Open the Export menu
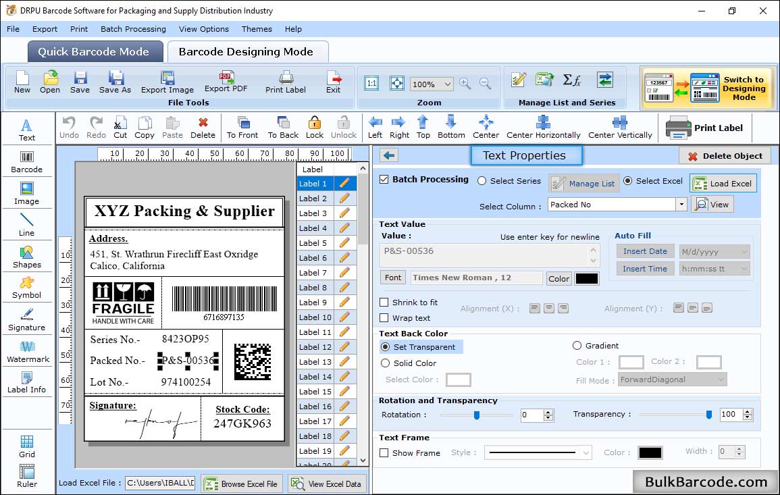Screen dimensions: 780x495 [x=45, y=29]
